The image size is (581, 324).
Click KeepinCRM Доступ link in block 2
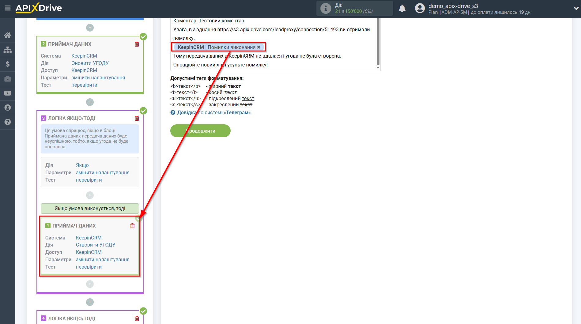(x=84, y=70)
